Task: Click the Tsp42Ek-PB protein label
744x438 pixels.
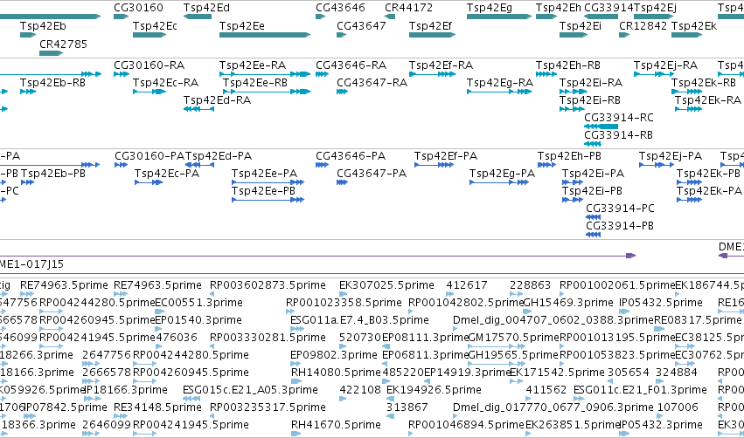Action: [x=708, y=174]
